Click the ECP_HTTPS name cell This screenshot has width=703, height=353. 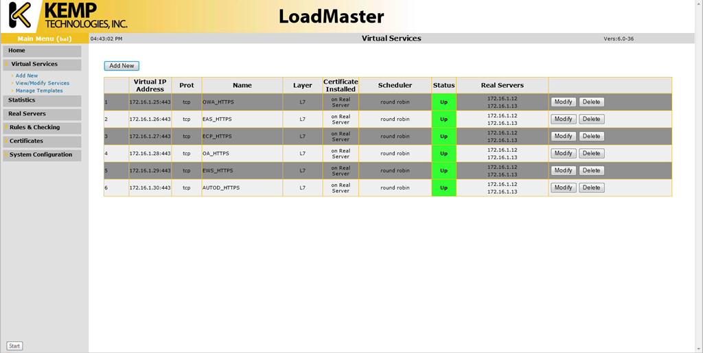click(242, 136)
